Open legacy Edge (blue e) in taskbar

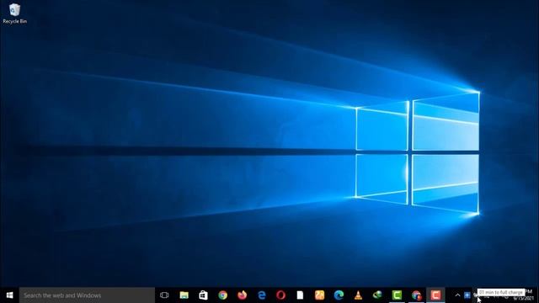tap(262, 295)
